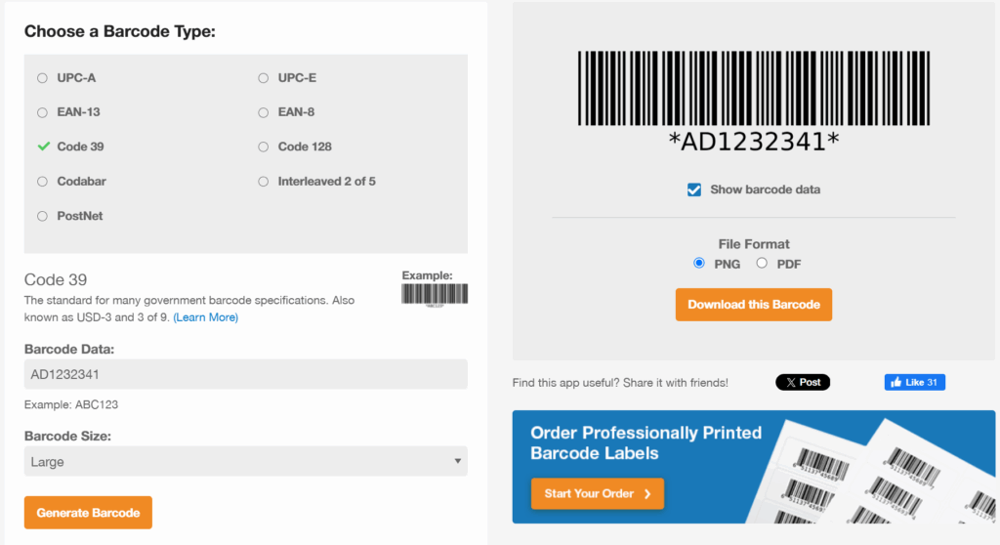
Task: Click the Code 39 example barcode thumbnail
Action: tap(435, 294)
